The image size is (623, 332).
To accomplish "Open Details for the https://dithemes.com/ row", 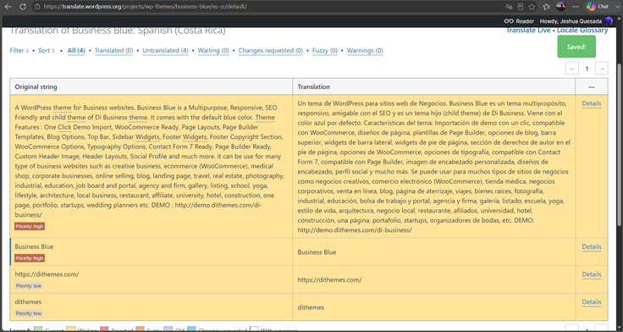I will tap(591, 274).
